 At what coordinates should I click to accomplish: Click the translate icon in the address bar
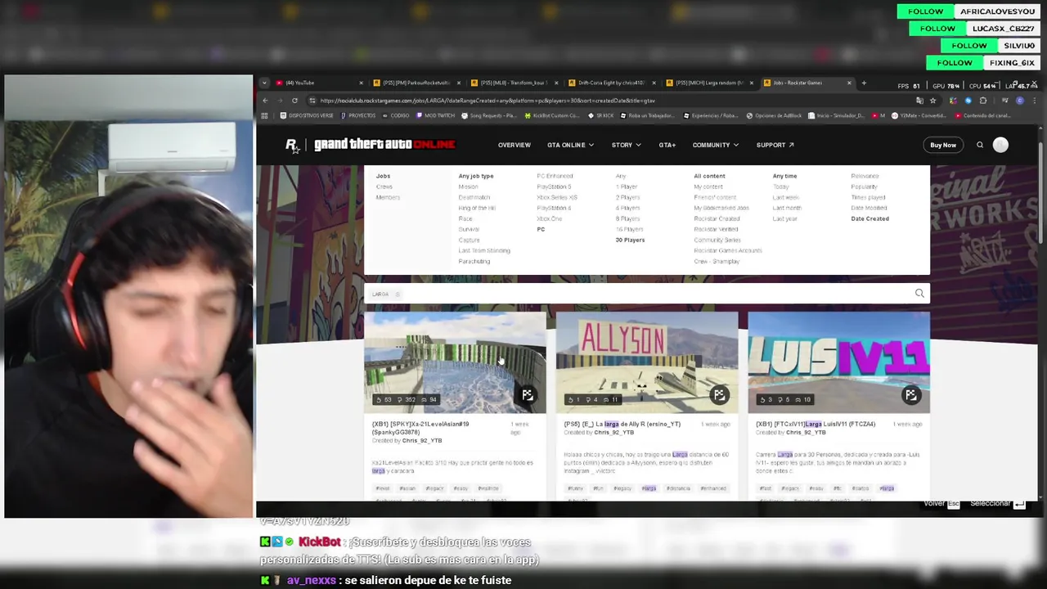click(x=919, y=101)
